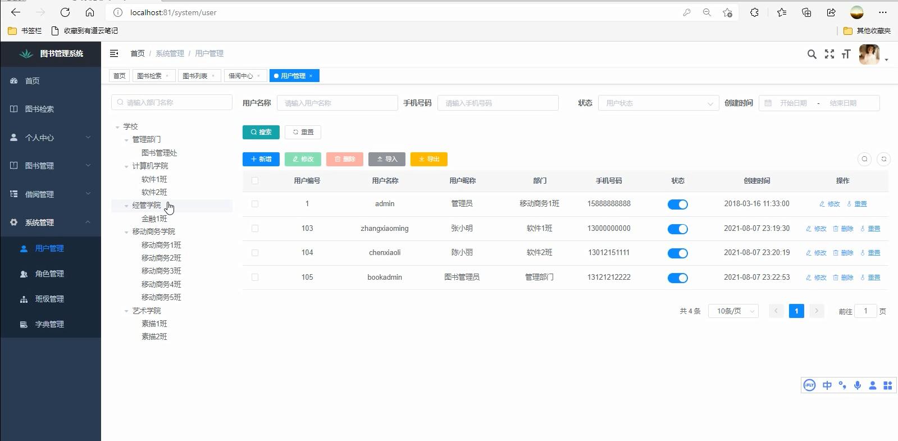
Task: Expand 图书管理 in the sidebar
Action: [51, 166]
